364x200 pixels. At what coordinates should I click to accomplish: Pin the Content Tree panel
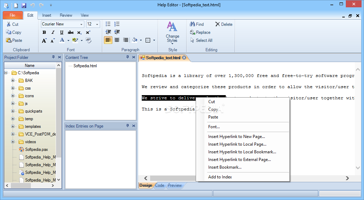[x=127, y=57]
